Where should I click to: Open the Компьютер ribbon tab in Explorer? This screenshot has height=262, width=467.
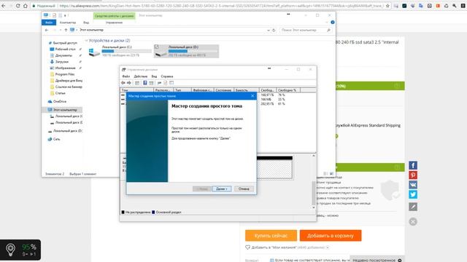pyautogui.click(x=68, y=23)
